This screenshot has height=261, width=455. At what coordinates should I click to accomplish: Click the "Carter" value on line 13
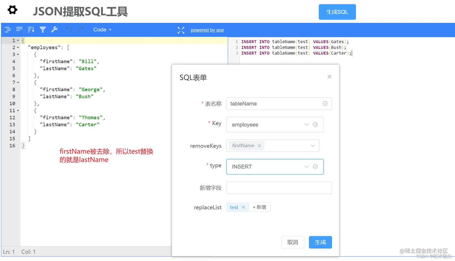88,124
